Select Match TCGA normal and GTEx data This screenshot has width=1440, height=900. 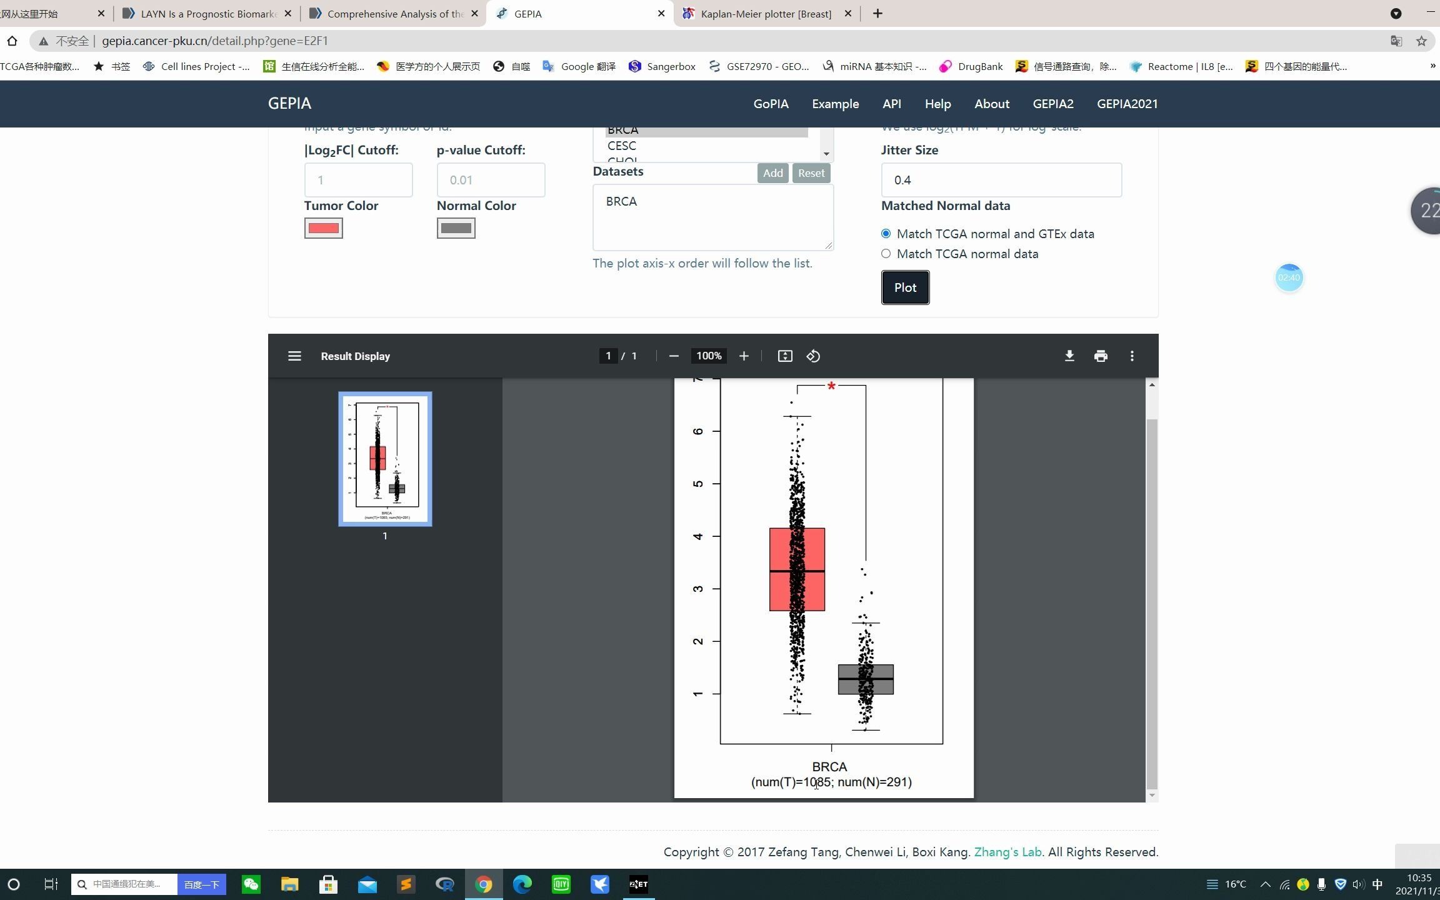886,232
